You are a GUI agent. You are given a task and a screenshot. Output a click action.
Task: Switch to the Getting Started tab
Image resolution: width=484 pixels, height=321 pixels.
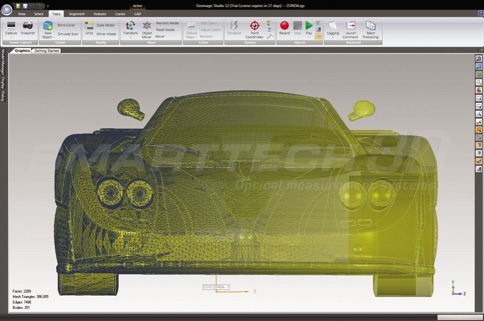pos(47,51)
